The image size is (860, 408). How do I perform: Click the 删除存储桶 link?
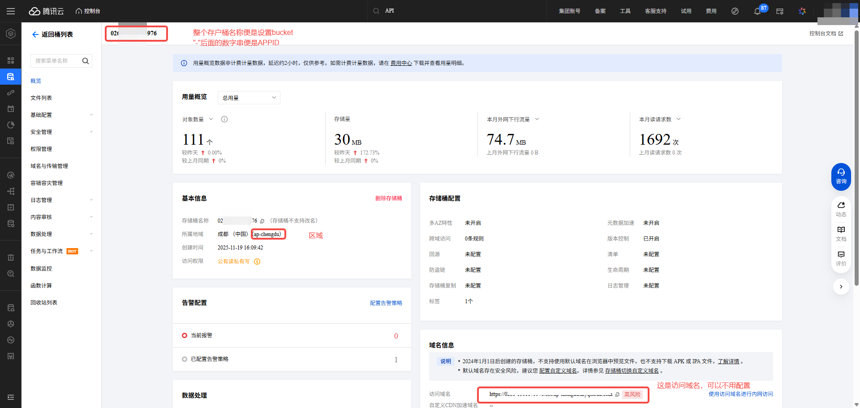[x=389, y=198]
